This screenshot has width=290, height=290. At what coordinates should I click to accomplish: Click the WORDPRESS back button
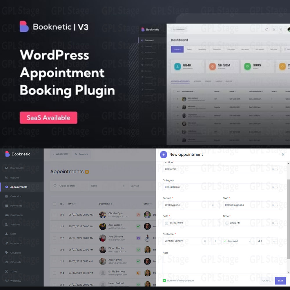[x=61, y=154]
